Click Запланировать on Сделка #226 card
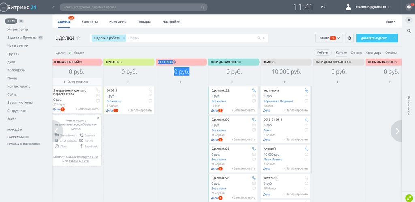The image size is (415, 202). (243, 198)
